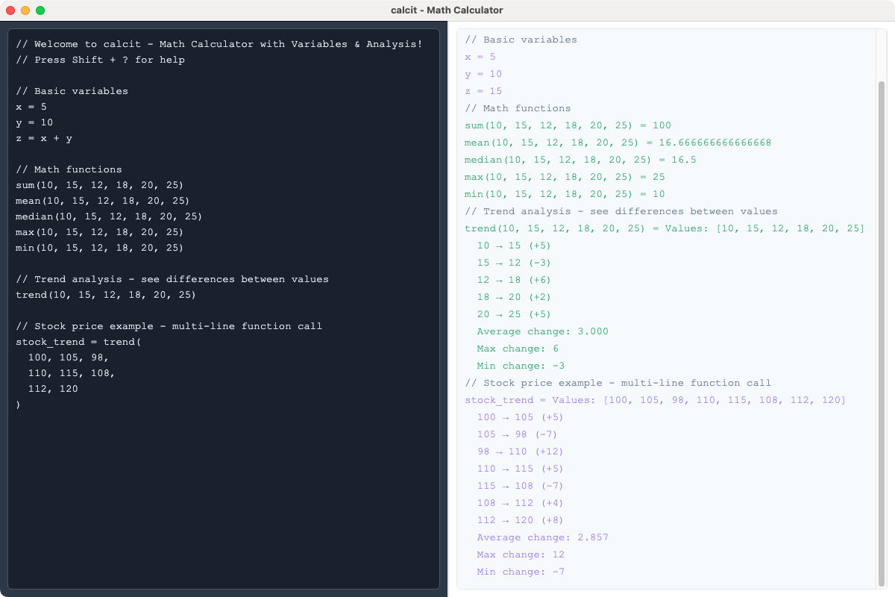This screenshot has height=597, width=895.
Task: Click the results panel scrollbar track
Action: tap(883, 298)
